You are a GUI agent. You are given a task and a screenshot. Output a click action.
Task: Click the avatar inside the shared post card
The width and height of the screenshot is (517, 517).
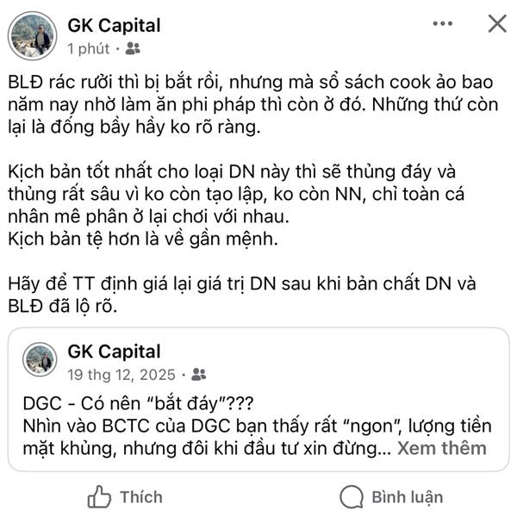pos(40,359)
